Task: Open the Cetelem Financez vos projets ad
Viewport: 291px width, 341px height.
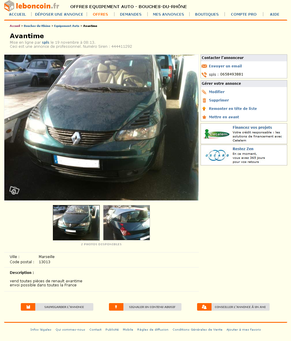Action: pyautogui.click(x=244, y=134)
